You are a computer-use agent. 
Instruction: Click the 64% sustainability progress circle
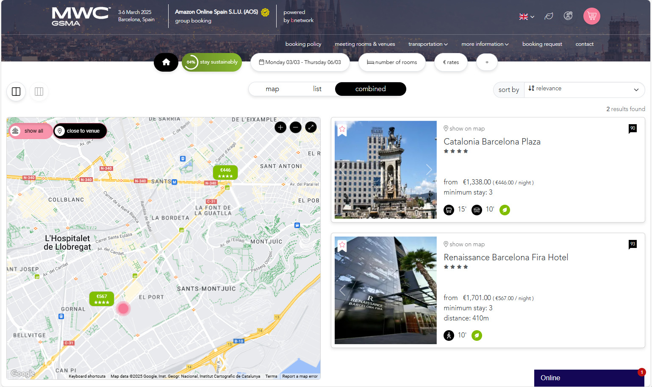pyautogui.click(x=191, y=62)
